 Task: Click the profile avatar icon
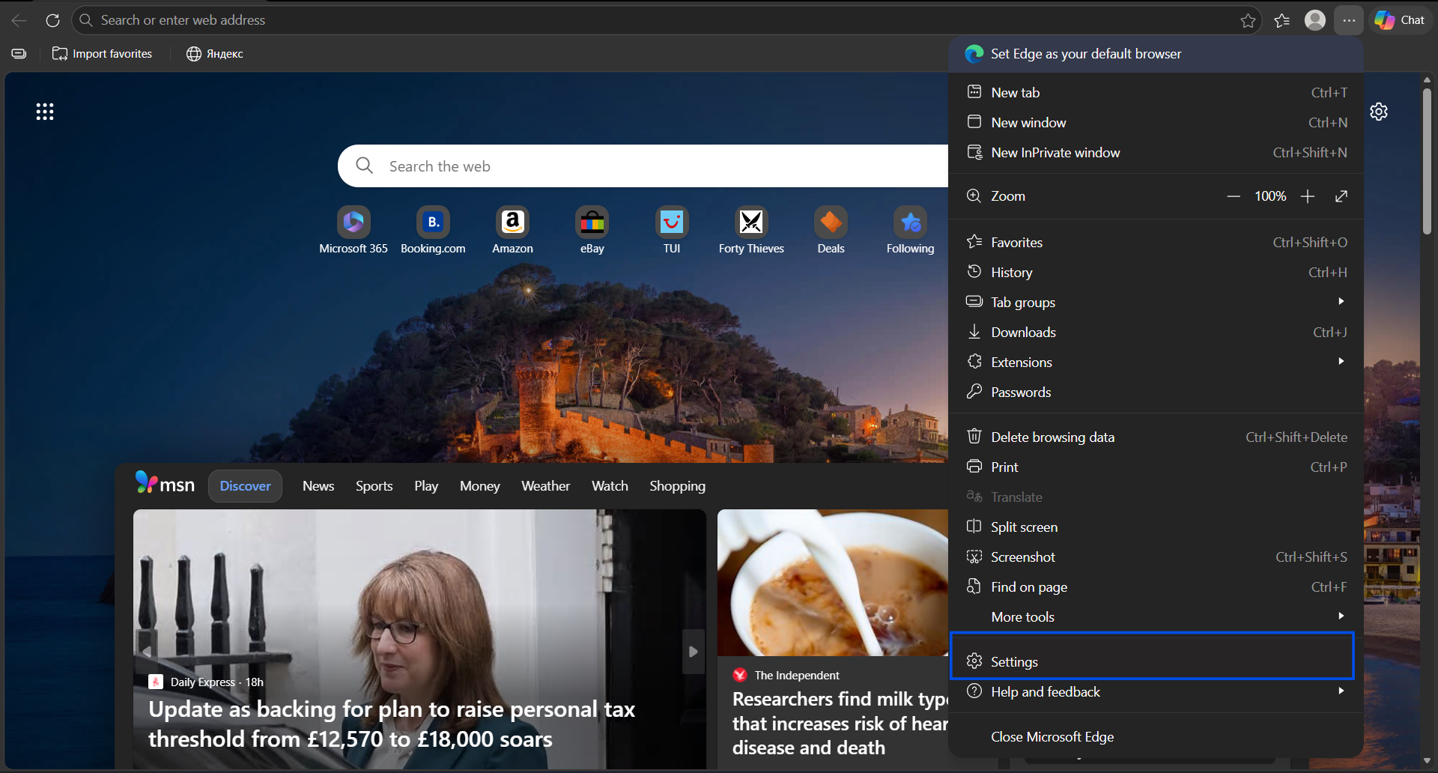point(1314,20)
